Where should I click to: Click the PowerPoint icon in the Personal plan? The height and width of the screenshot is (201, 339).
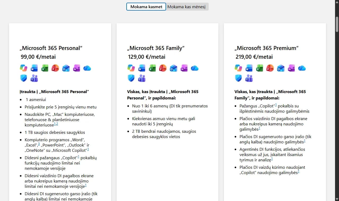click(x=55, y=68)
